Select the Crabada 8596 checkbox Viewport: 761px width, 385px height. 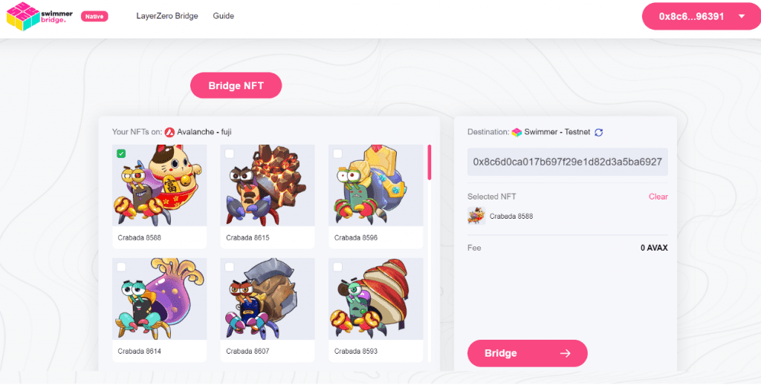click(x=338, y=154)
